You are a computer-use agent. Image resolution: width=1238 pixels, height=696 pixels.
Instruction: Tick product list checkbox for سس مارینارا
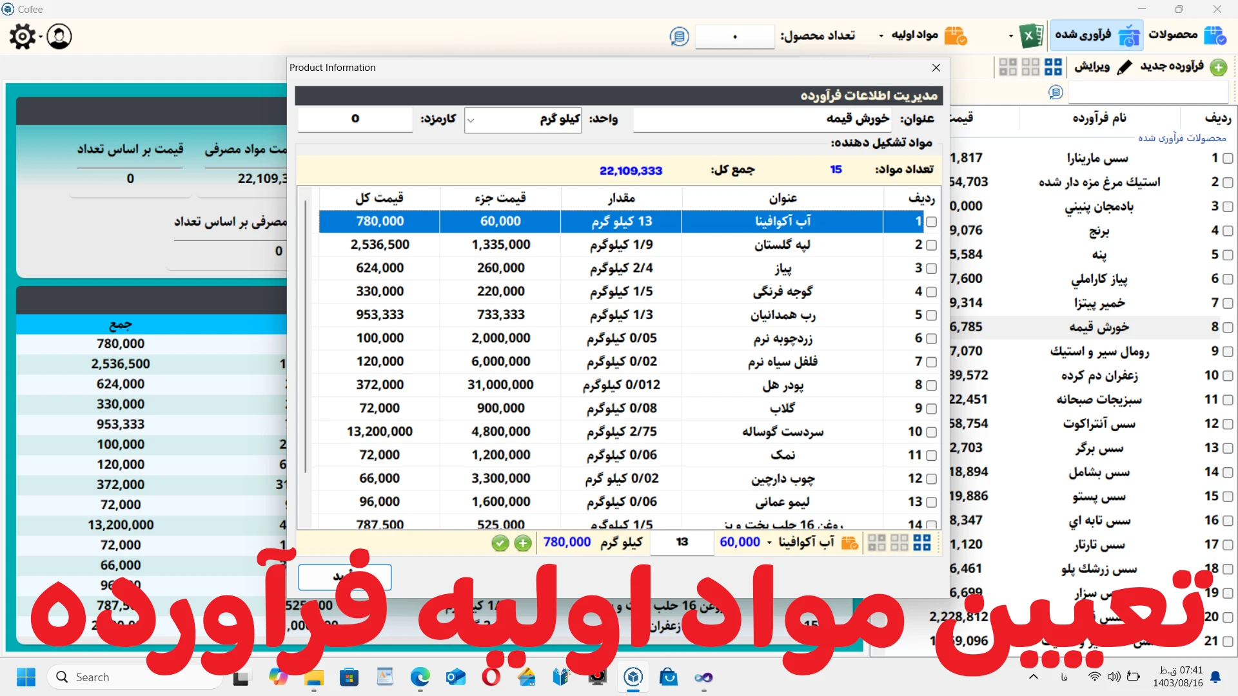1228,159
